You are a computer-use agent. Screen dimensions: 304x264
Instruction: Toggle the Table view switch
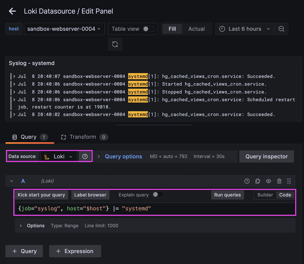148,29
